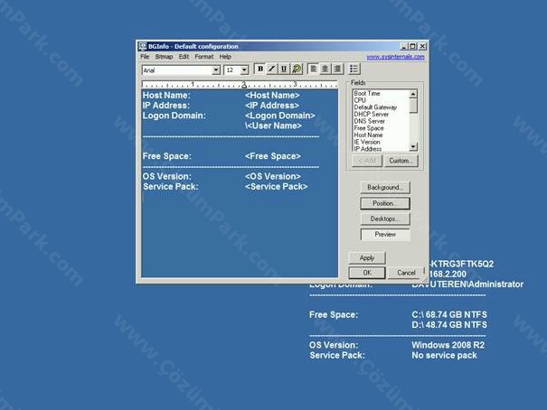Maximize the BGInfo window
547x410 pixels.
point(412,46)
